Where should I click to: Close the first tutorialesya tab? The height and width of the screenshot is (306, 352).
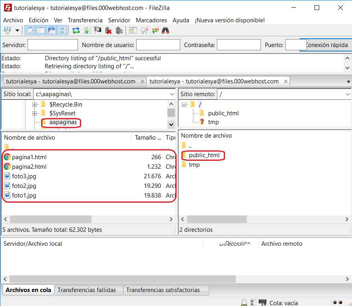click(142, 81)
